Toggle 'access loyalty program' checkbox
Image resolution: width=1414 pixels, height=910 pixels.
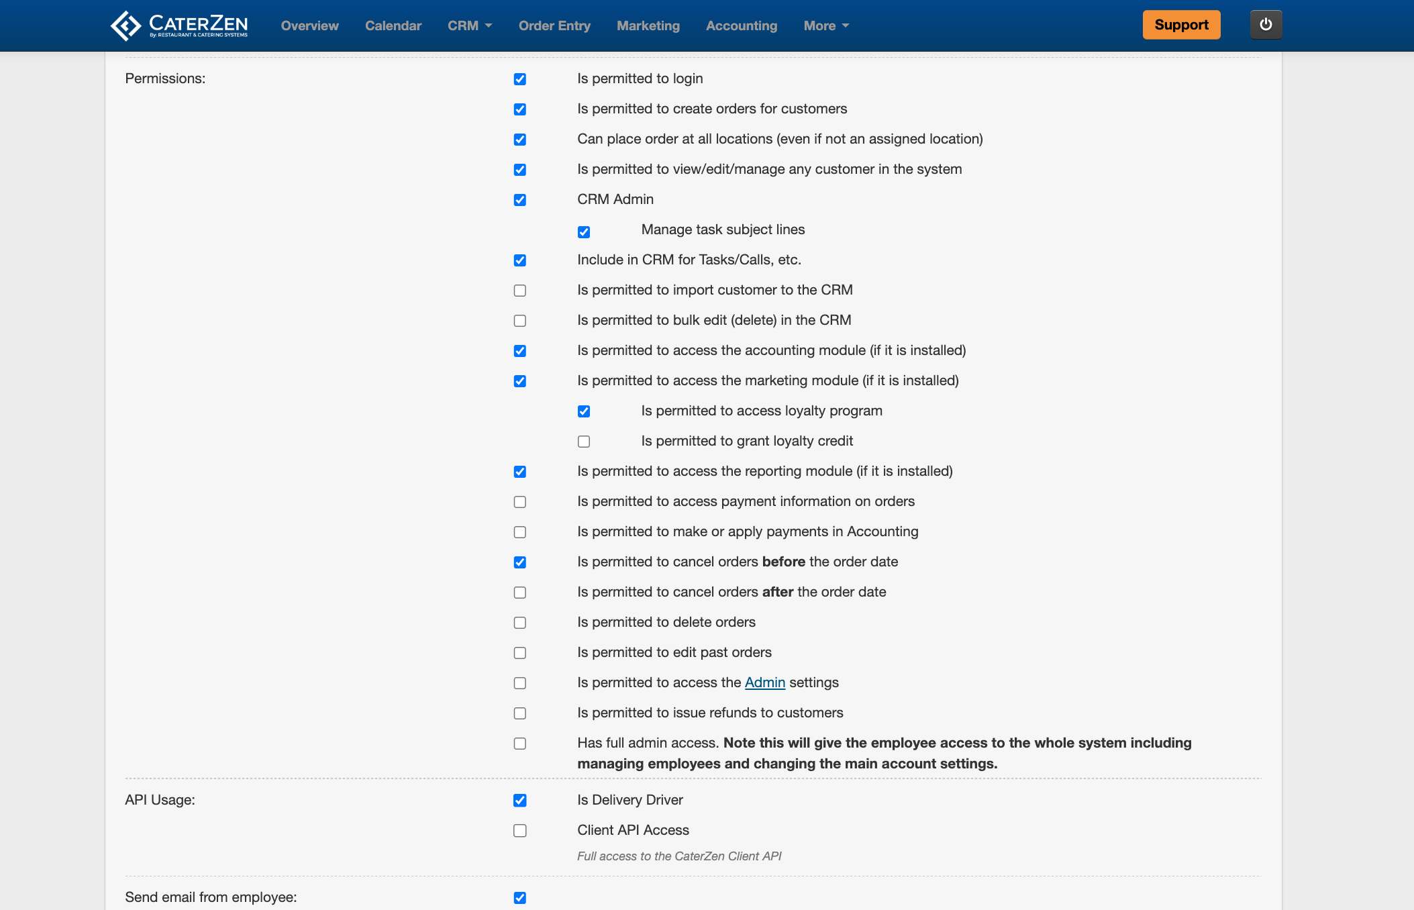tap(584, 411)
